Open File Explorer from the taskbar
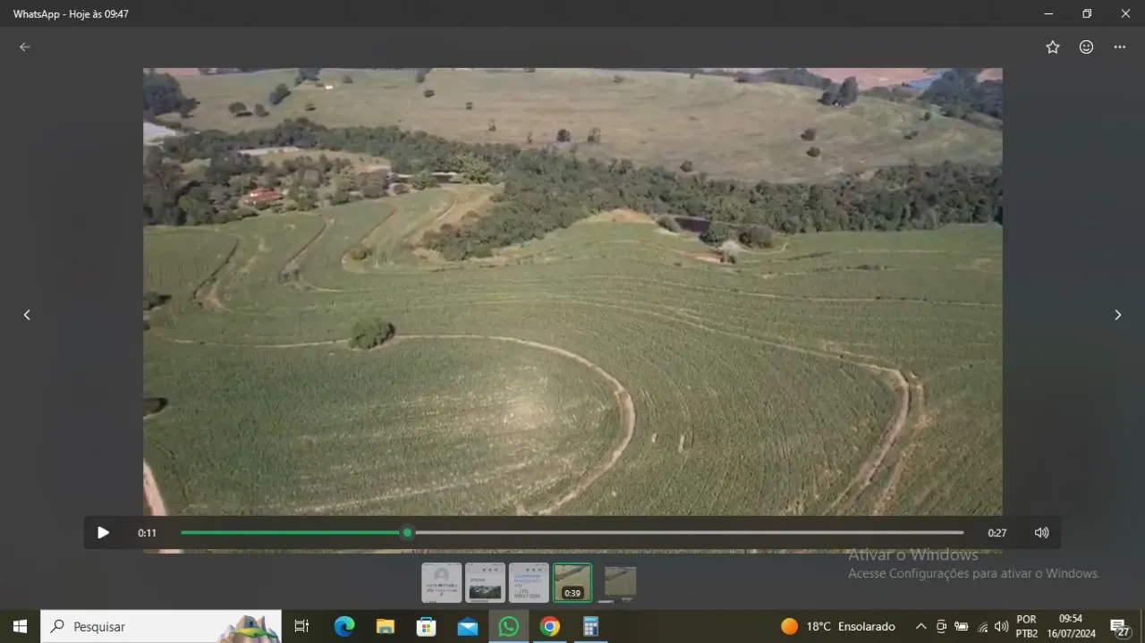 click(386, 627)
